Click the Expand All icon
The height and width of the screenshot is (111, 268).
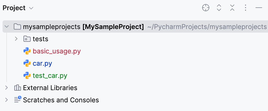click(x=219, y=8)
